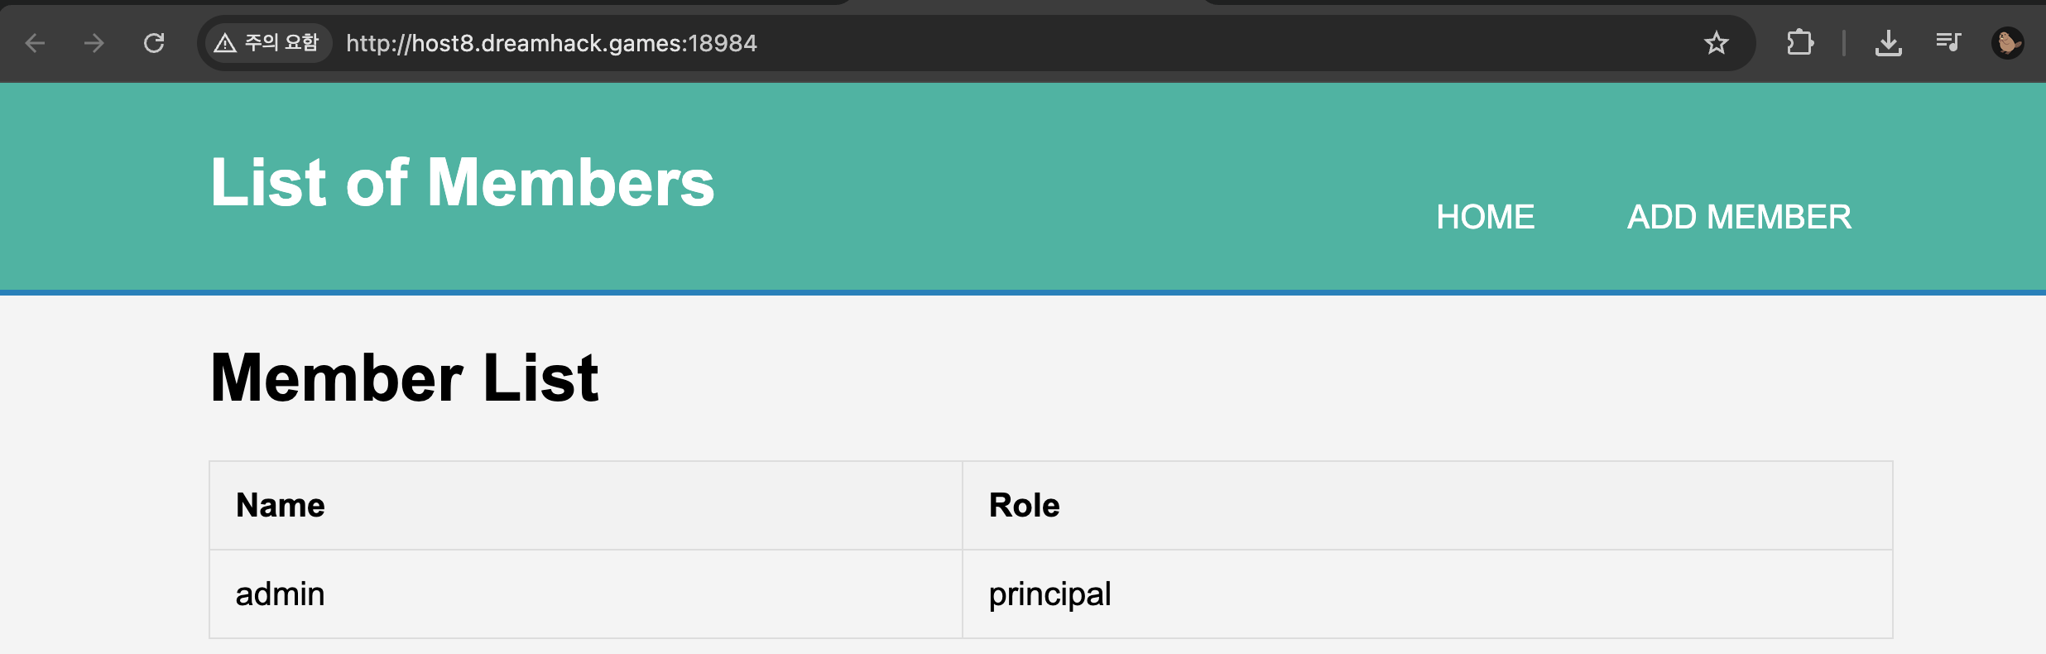Click the 'Member List' heading
Image resolution: width=2046 pixels, height=654 pixels.
pos(405,377)
